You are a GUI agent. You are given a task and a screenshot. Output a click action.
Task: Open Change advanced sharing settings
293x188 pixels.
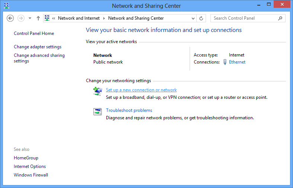point(39,58)
